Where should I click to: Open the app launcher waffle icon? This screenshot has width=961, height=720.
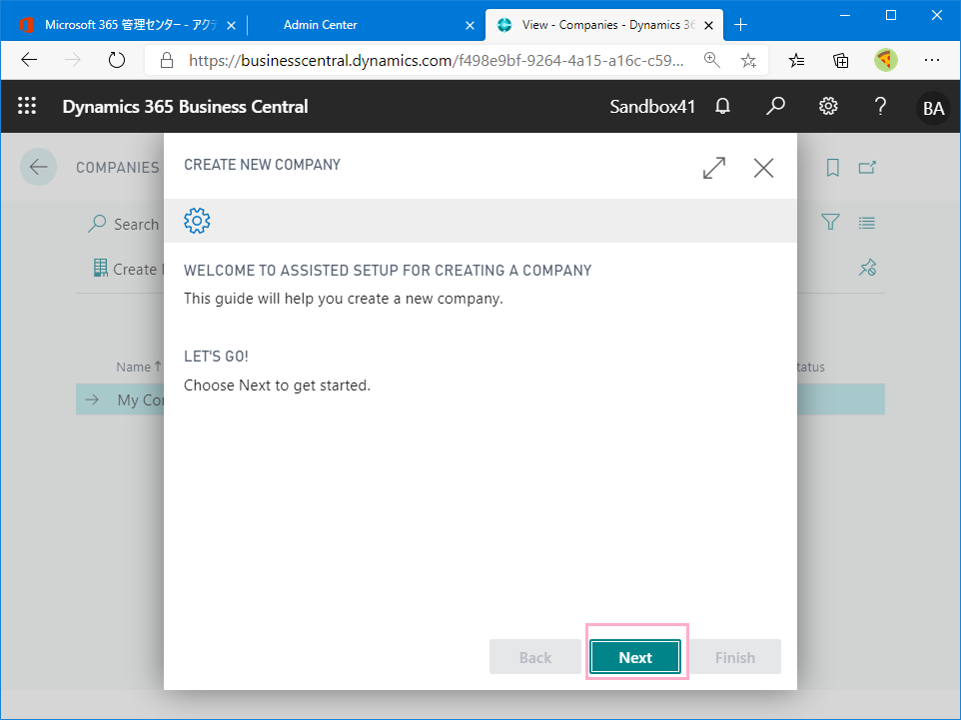(27, 106)
